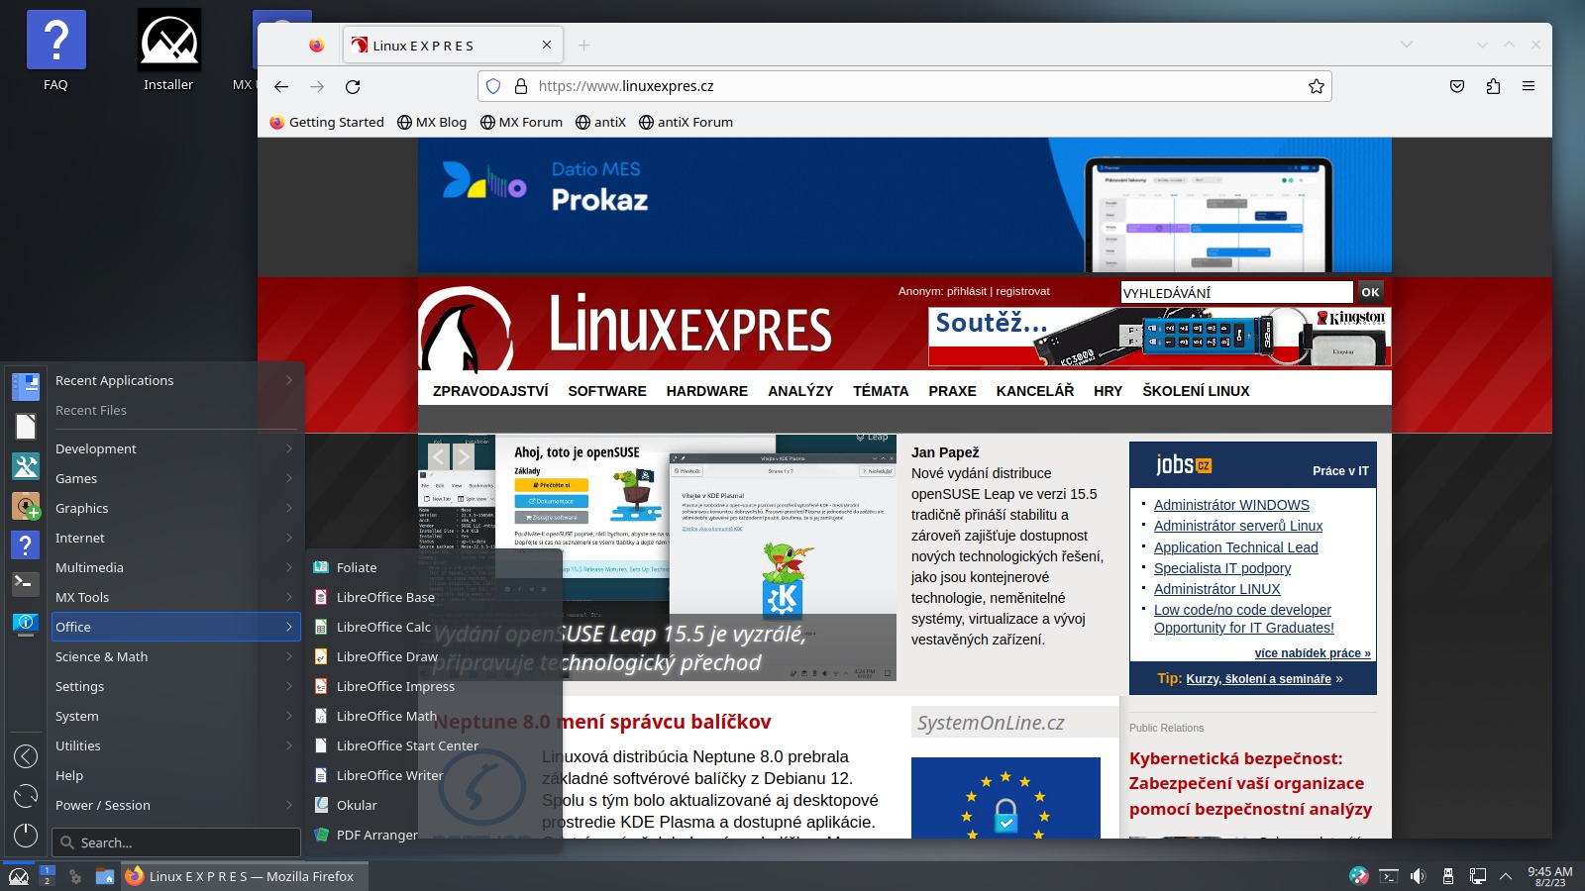Image resolution: width=1585 pixels, height=891 pixels.
Task: Select the ZPRAVODAJSTVÍ site menu
Action: pos(490,391)
